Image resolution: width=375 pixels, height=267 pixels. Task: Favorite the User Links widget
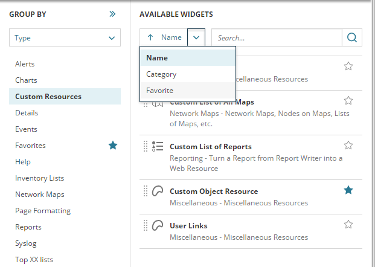[x=348, y=225]
